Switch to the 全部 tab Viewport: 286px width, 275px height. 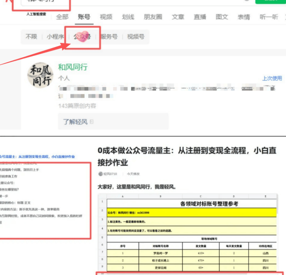(62, 17)
